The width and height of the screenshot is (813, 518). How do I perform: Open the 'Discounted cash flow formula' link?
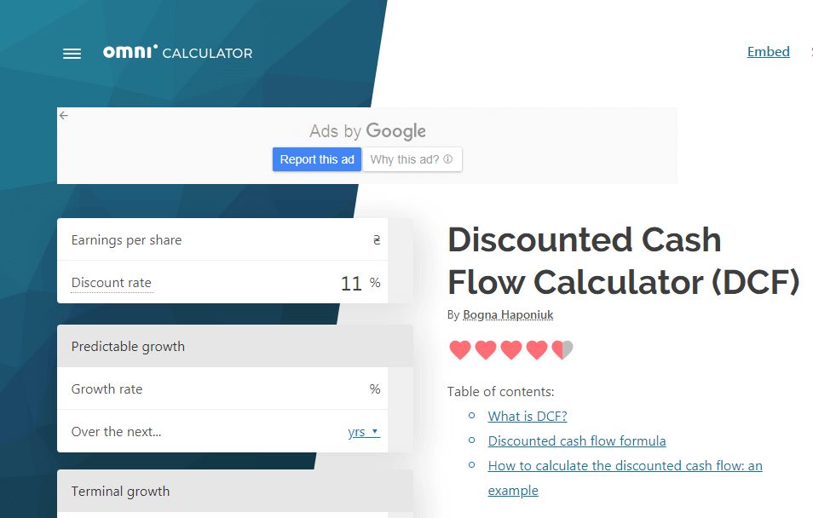(577, 440)
